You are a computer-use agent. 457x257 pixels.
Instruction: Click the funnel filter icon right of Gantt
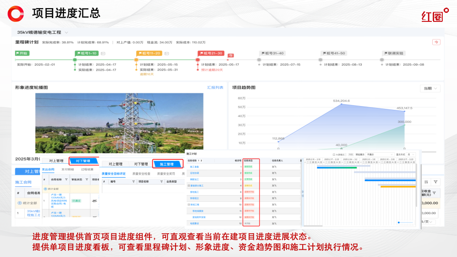pos(436,182)
